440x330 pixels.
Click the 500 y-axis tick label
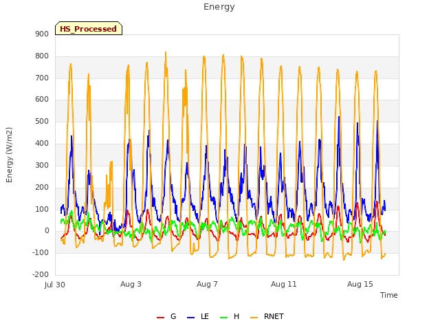(42, 122)
